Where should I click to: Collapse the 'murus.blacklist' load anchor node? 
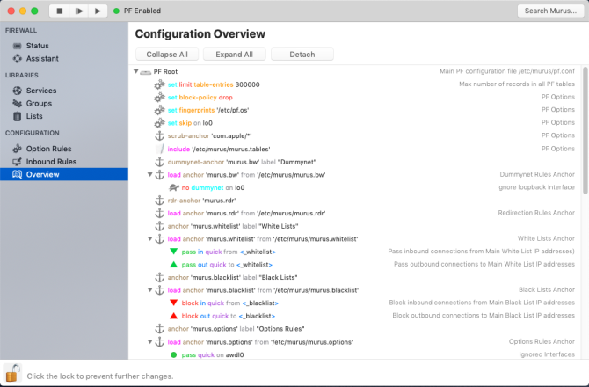(150, 289)
